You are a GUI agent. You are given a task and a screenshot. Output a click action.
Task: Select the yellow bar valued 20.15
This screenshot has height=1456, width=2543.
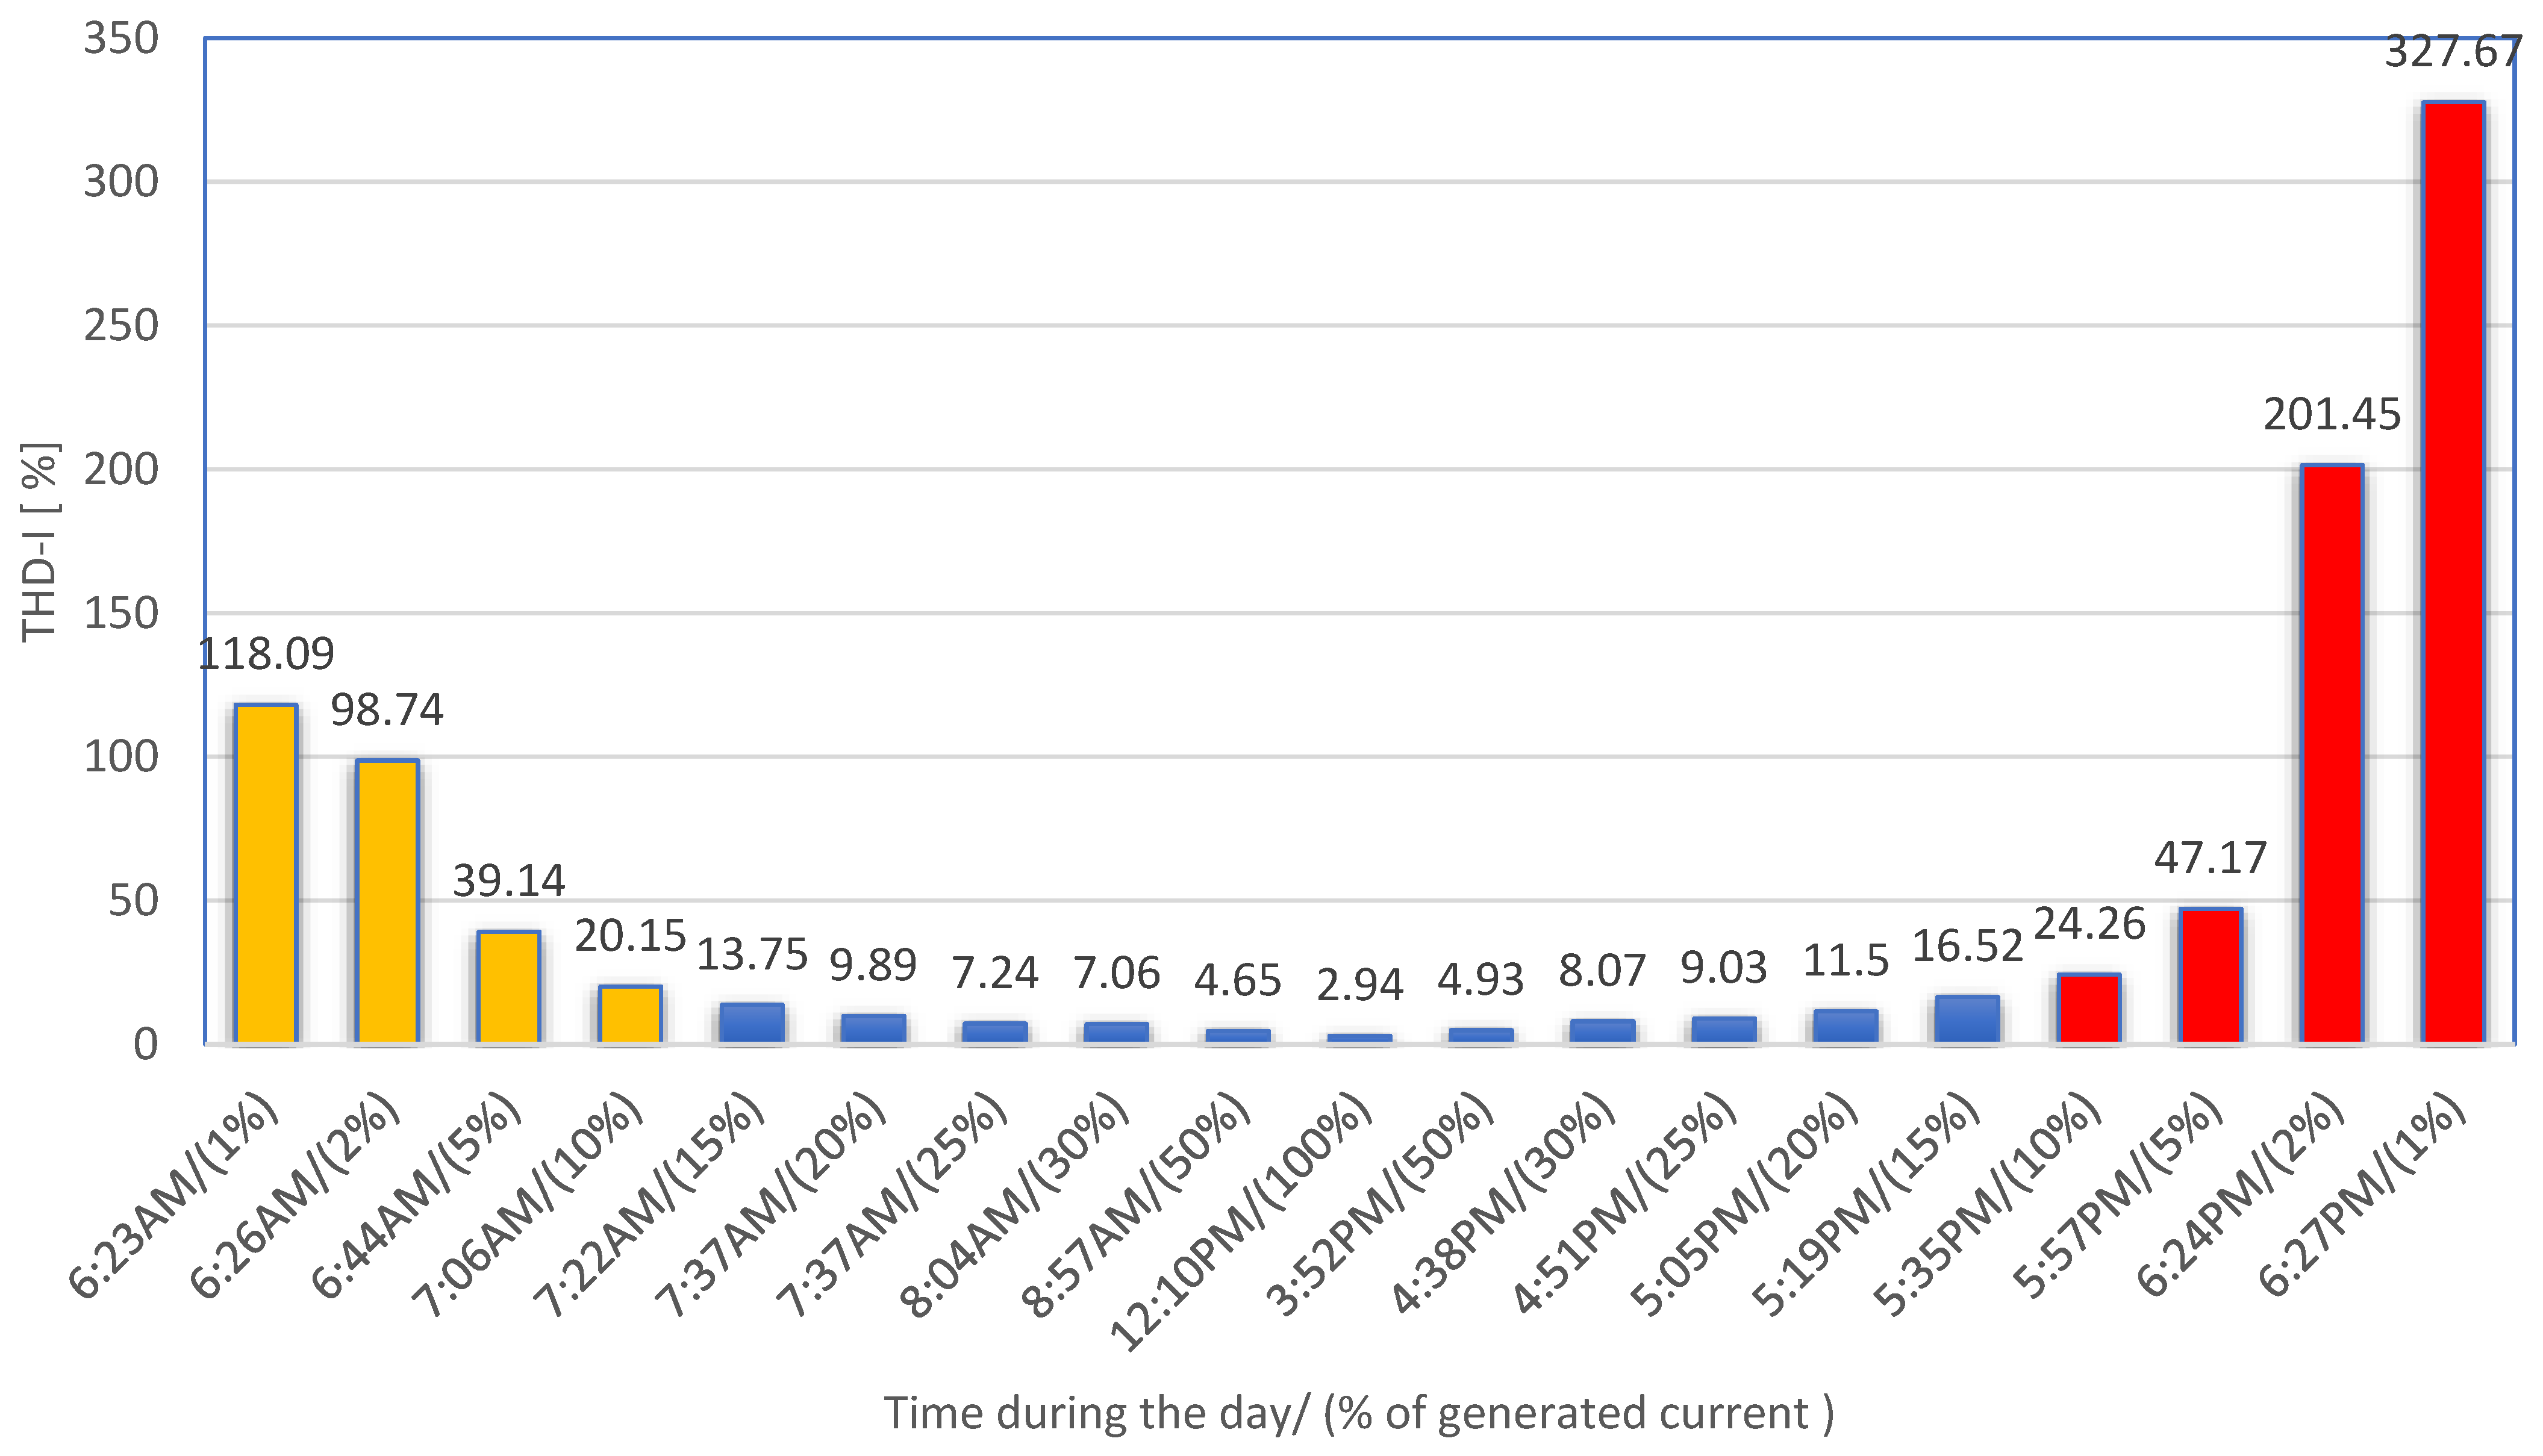(630, 1014)
